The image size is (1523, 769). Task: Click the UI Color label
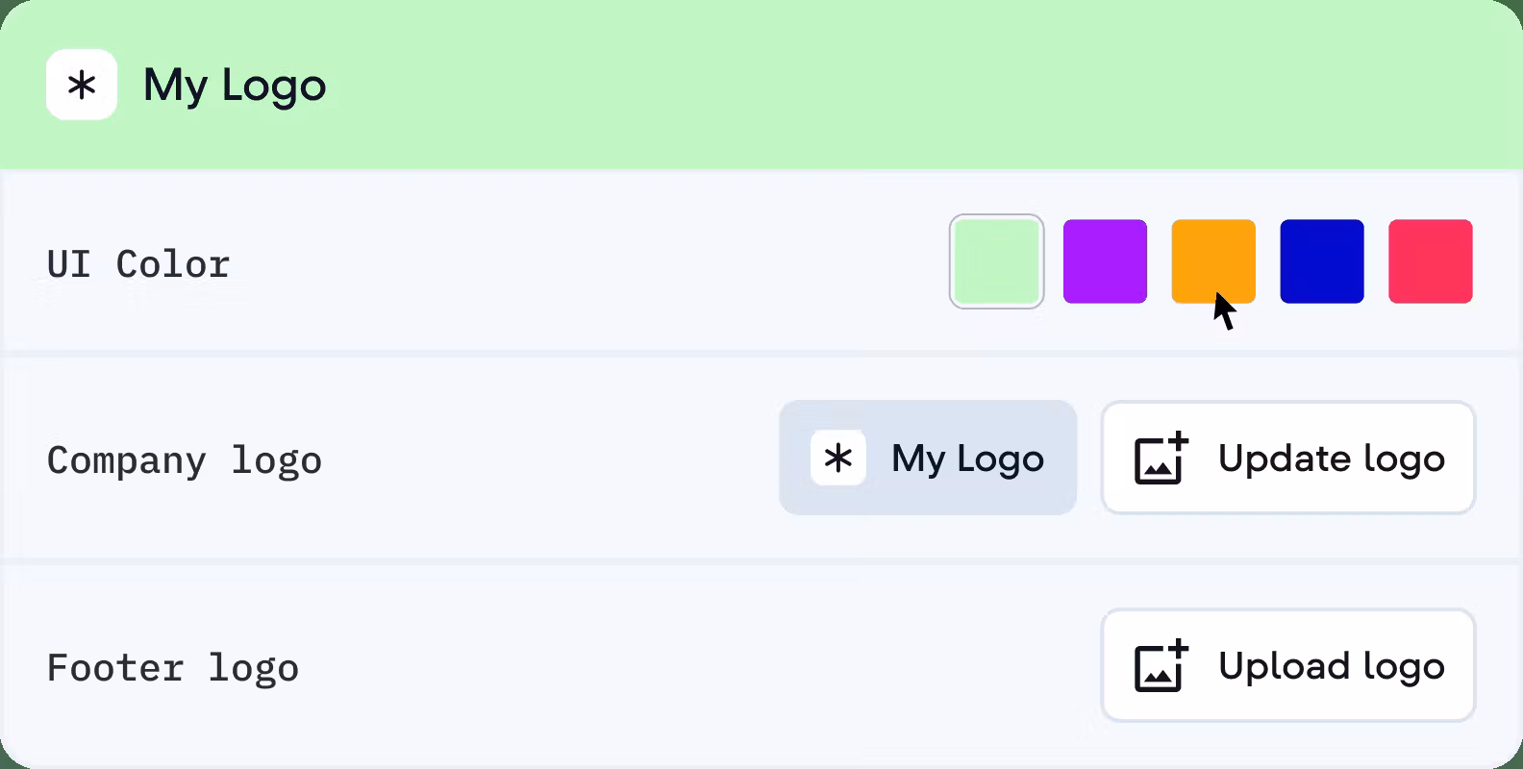(138, 264)
